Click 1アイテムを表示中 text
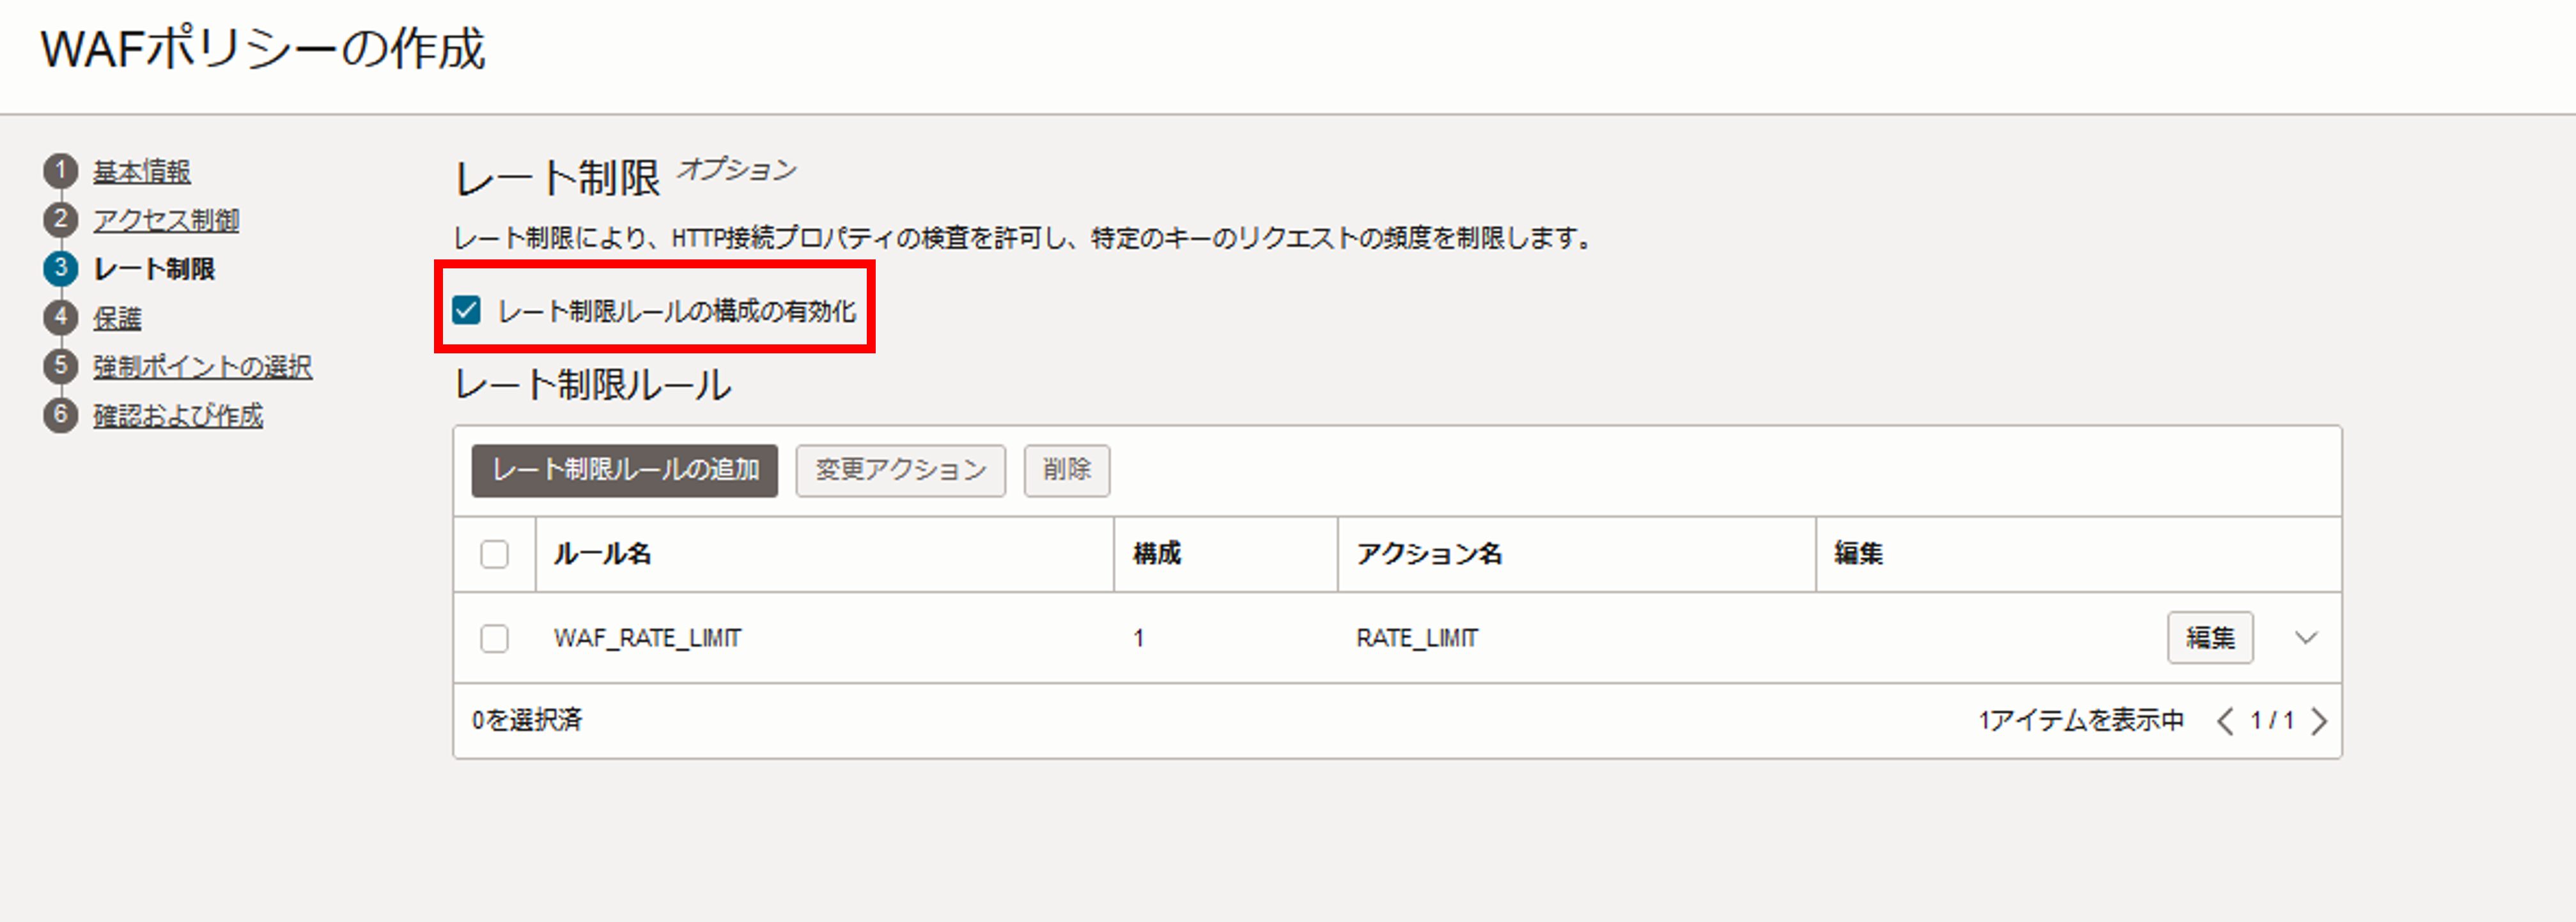The image size is (2576, 922). click(x=2081, y=721)
